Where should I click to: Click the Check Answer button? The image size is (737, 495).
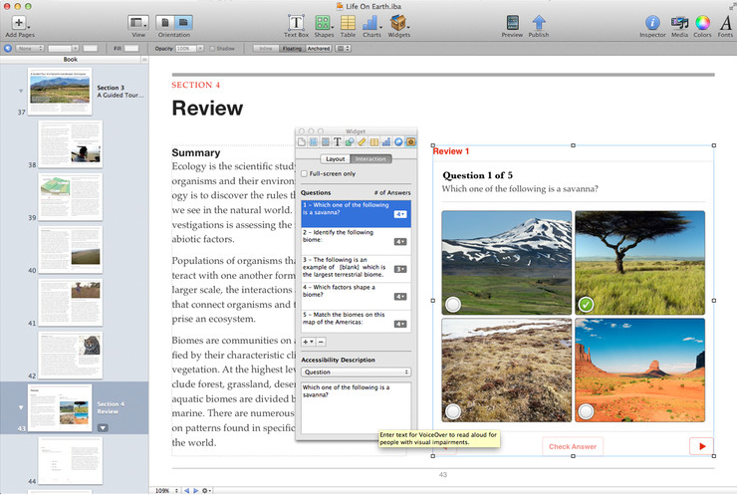pos(573,446)
